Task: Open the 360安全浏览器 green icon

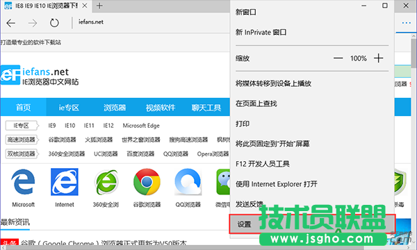Action: click(106, 182)
